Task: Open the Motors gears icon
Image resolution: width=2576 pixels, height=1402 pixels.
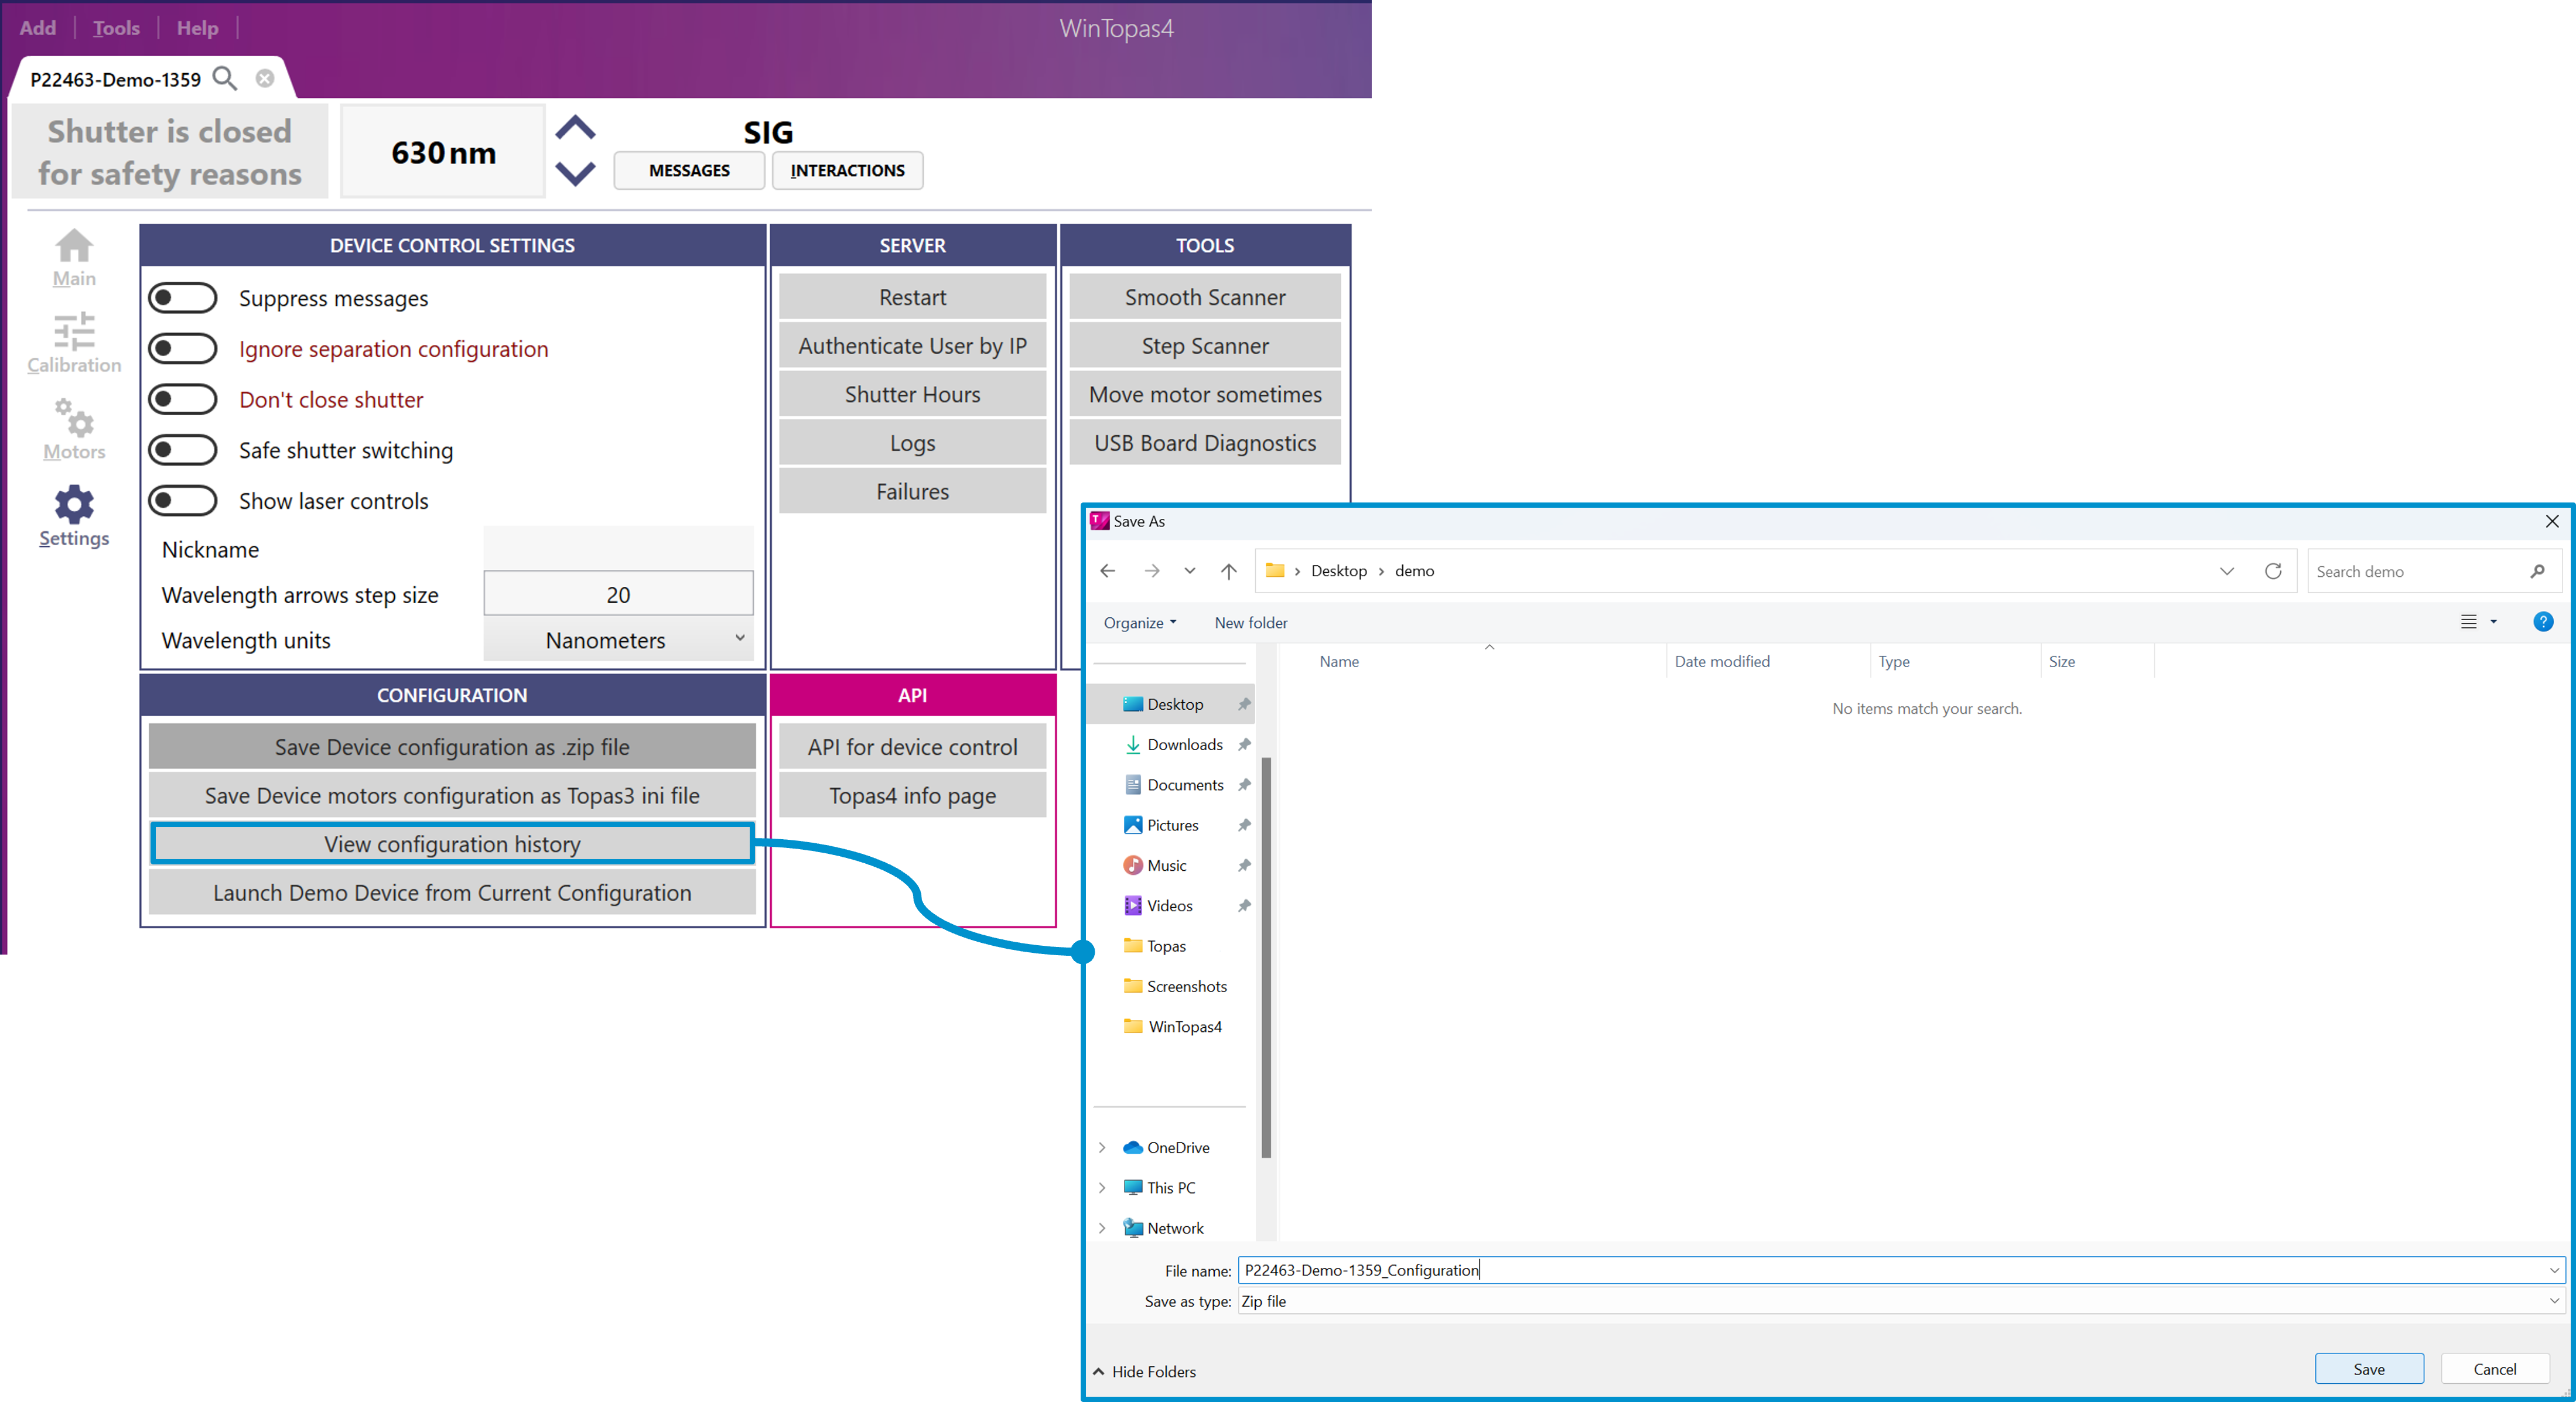Action: pos(74,418)
